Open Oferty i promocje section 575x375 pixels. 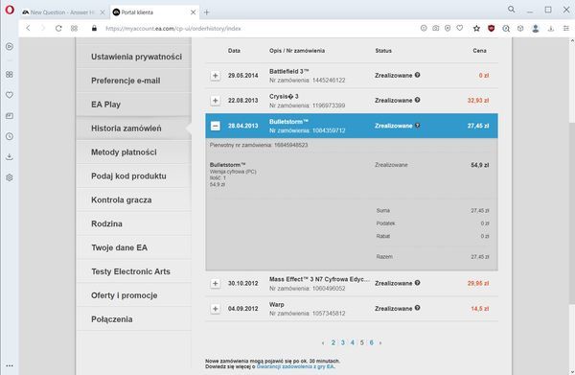pos(134,295)
